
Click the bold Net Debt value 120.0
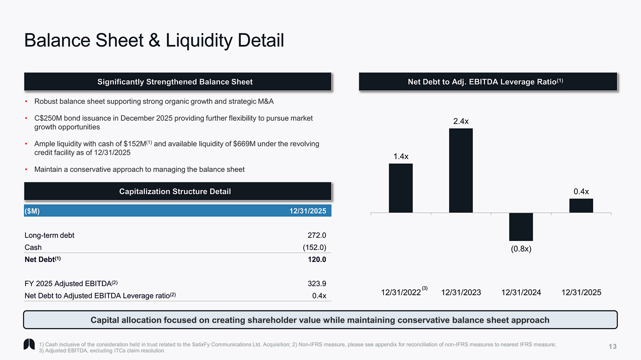coord(316,260)
